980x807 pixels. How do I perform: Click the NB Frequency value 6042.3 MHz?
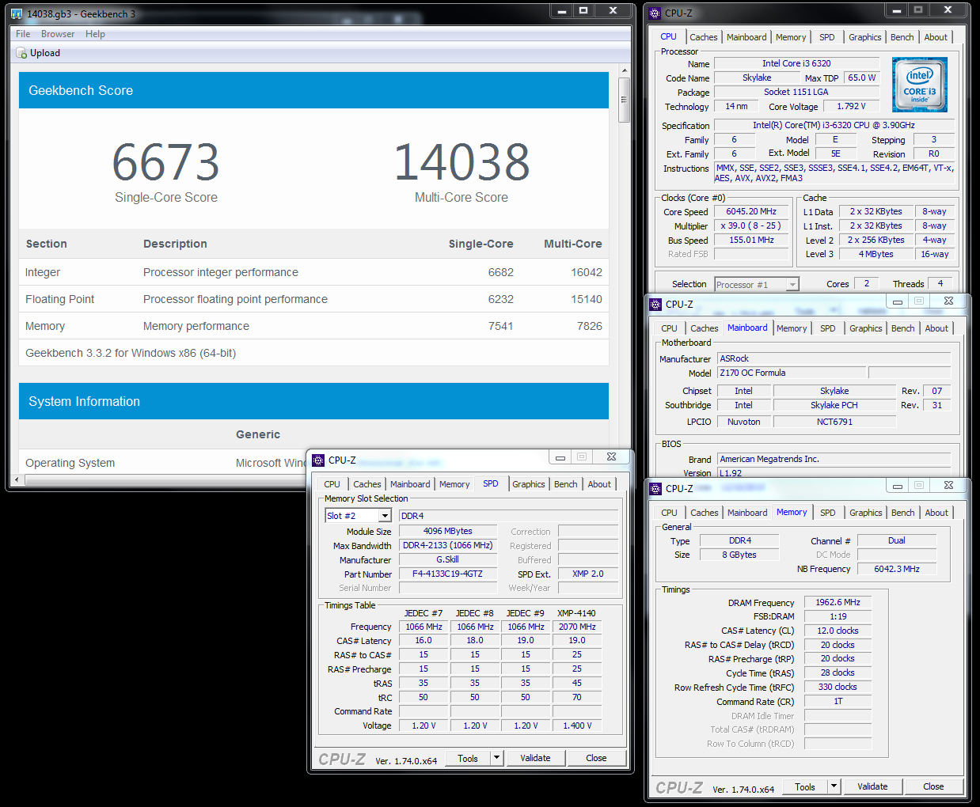tap(896, 569)
